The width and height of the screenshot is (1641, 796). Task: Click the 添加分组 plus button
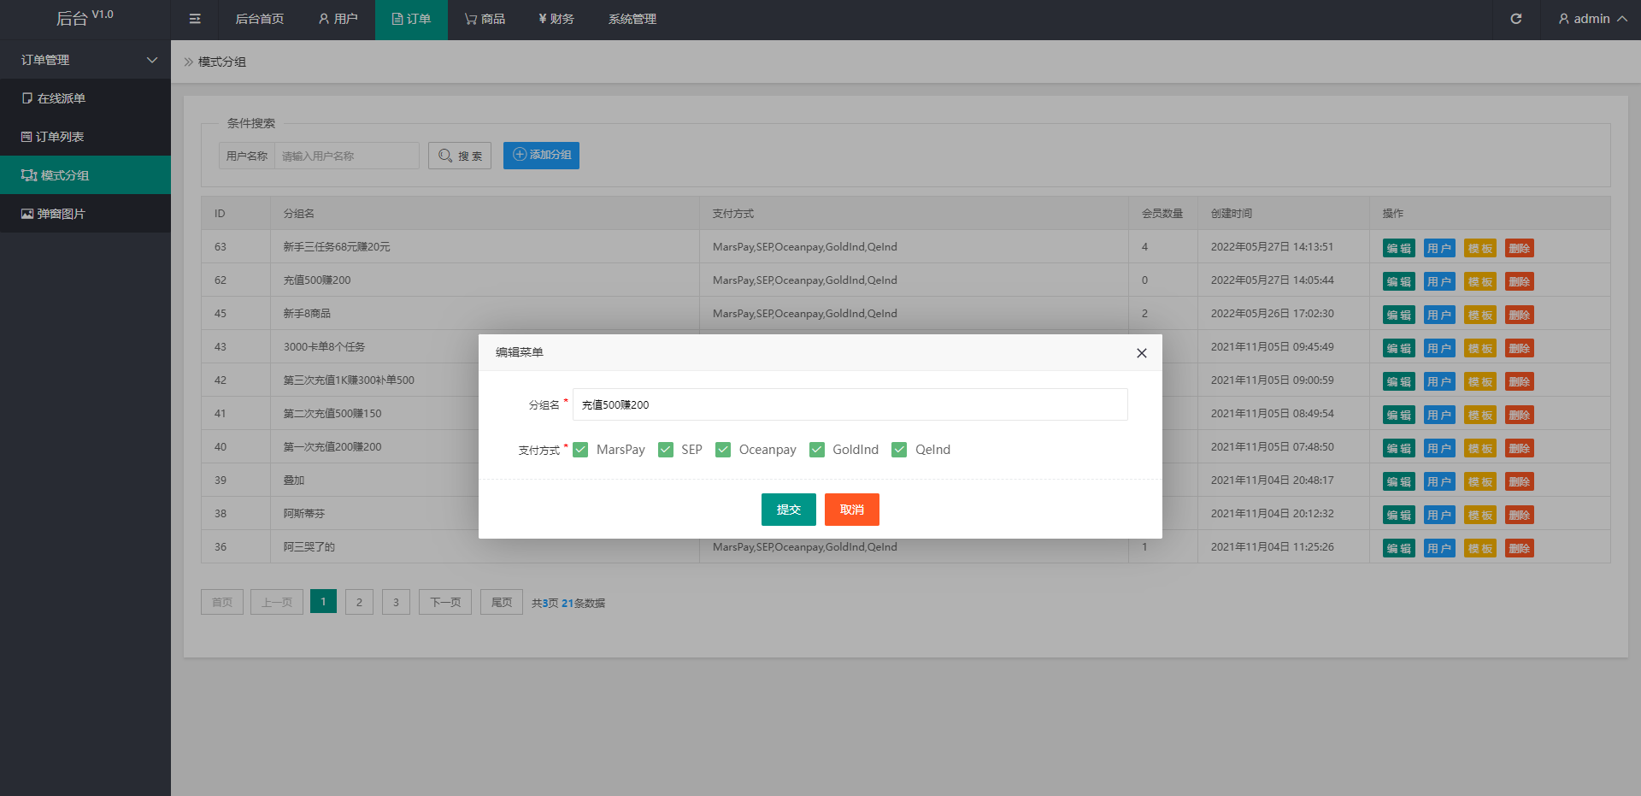(541, 155)
